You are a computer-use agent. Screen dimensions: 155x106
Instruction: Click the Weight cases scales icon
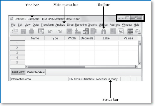pos(138,31)
